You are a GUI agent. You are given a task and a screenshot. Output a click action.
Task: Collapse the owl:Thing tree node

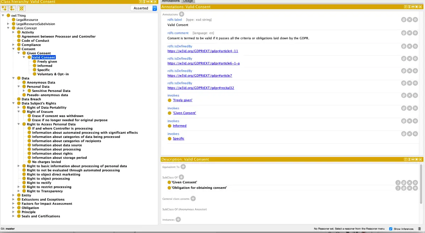[x=3, y=16]
